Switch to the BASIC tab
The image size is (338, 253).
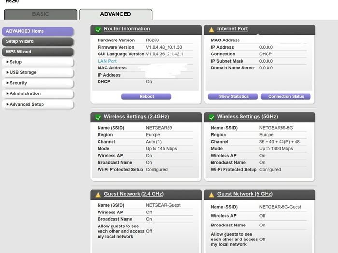tap(41, 14)
